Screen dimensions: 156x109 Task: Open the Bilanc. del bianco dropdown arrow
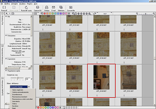pyautogui.click(x=29, y=87)
